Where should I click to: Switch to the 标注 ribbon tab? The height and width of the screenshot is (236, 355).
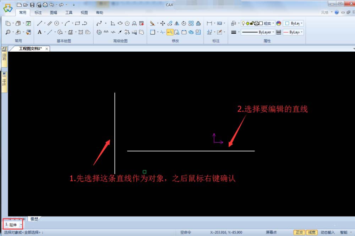tap(38, 12)
